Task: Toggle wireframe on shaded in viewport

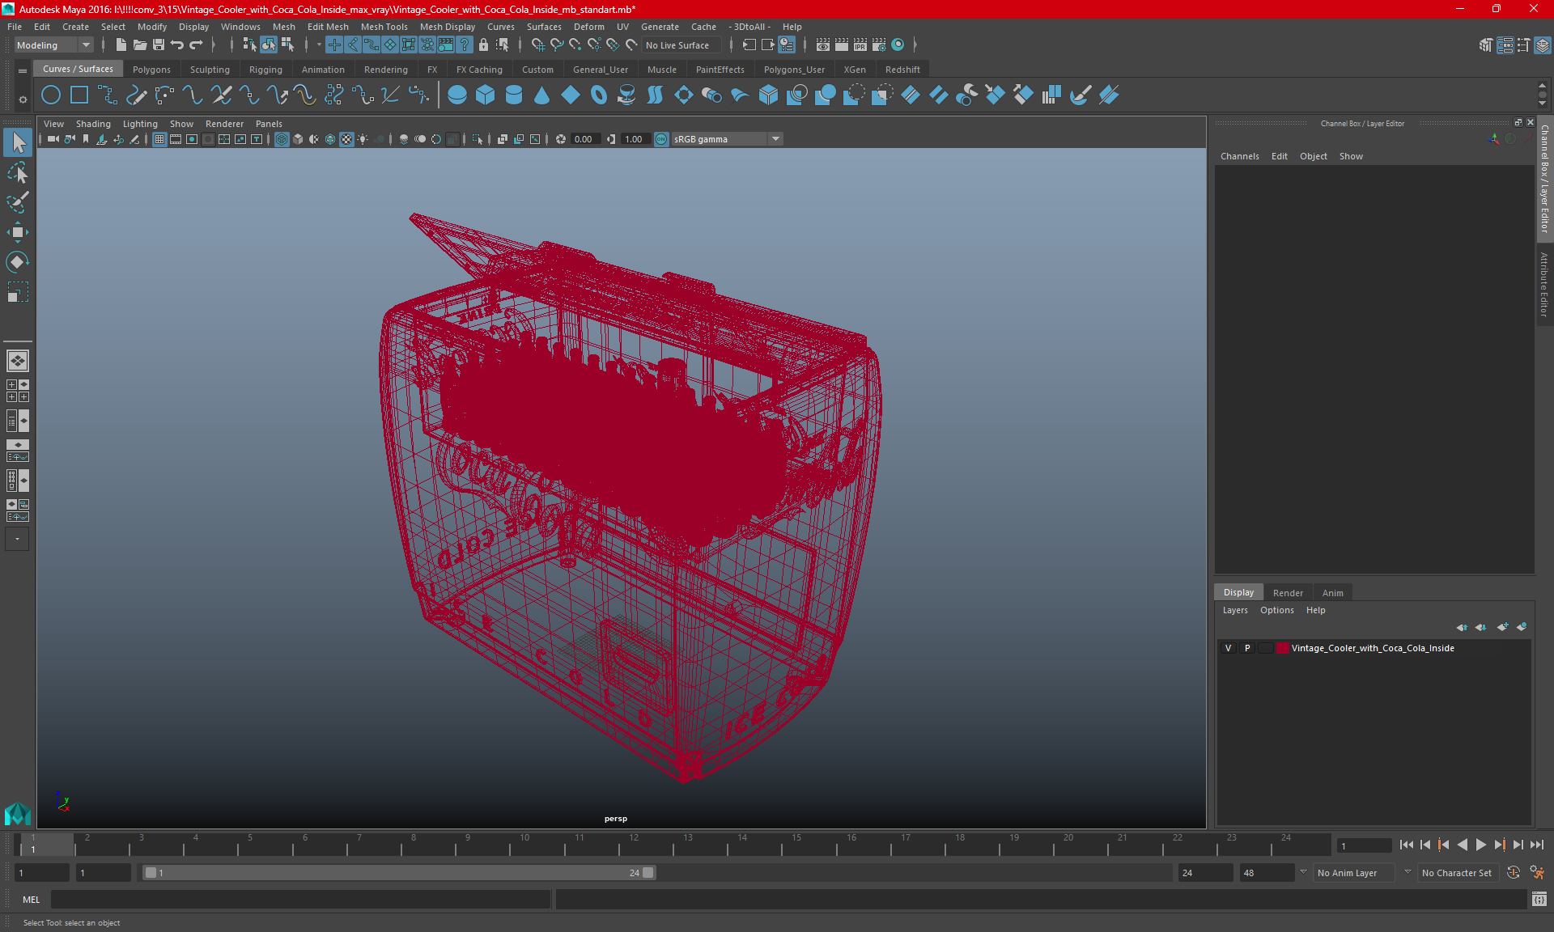Action: click(330, 139)
